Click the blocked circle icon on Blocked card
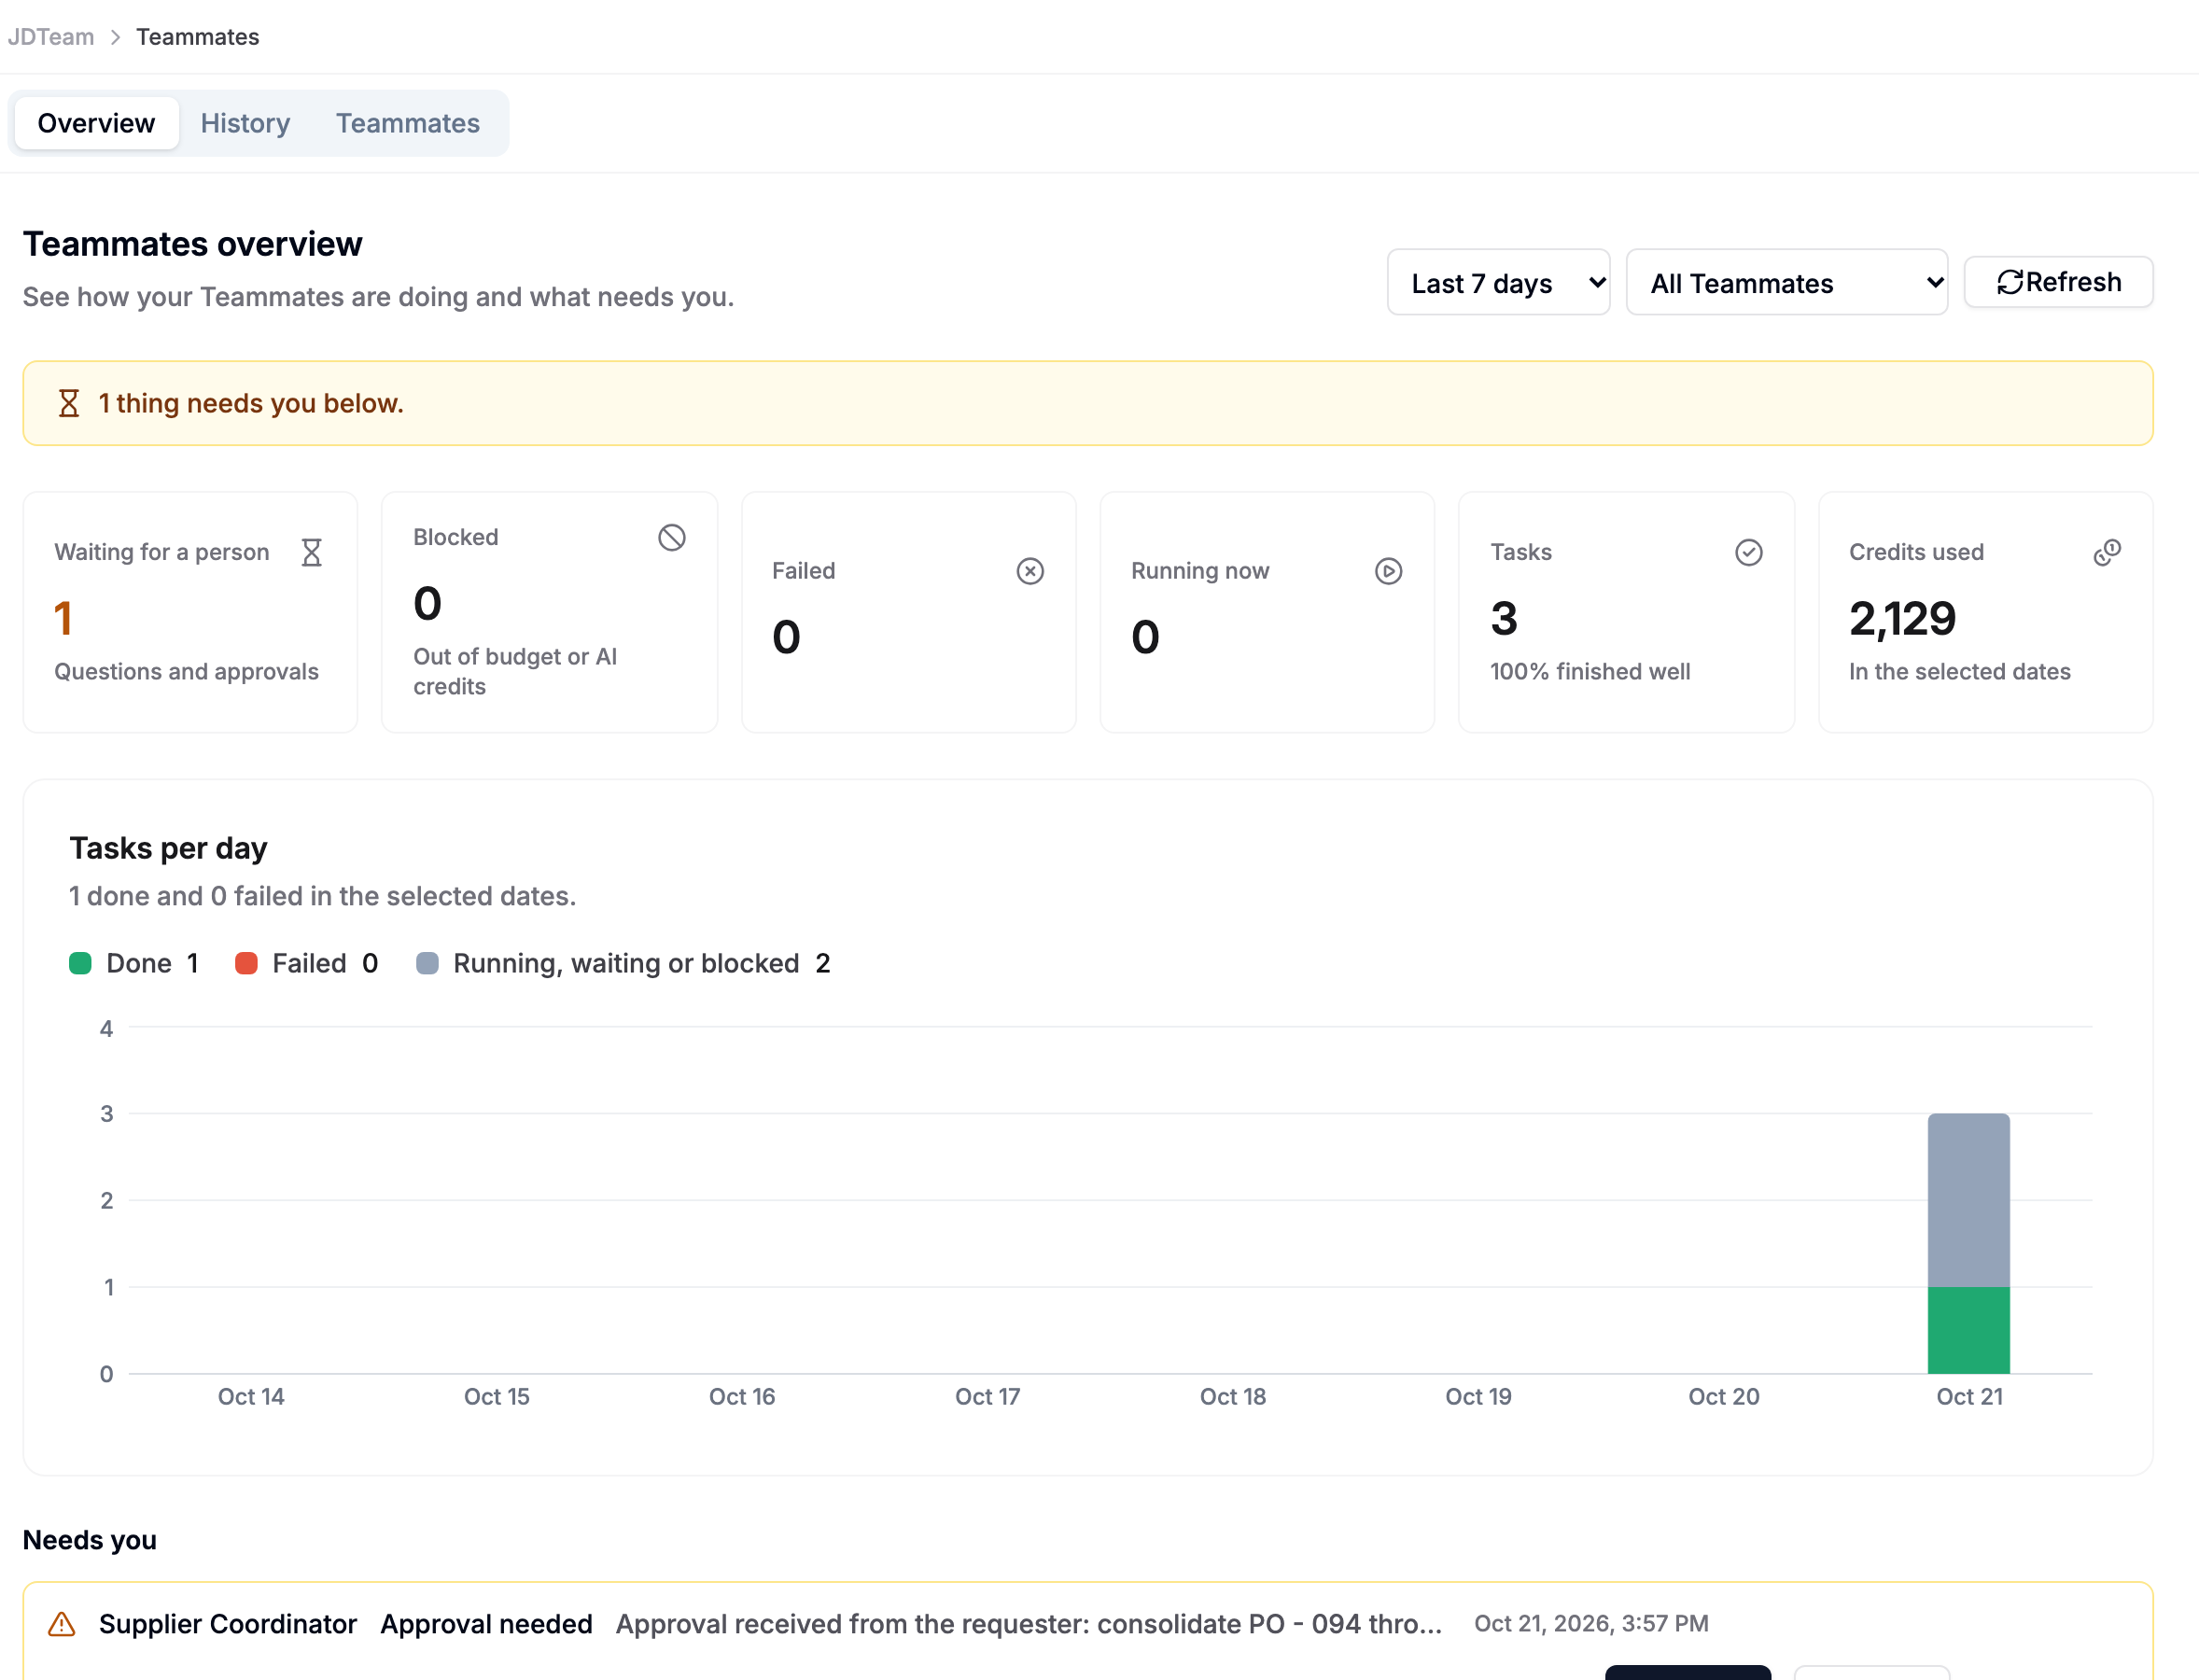Viewport: 2199px width, 1680px height. 671,537
